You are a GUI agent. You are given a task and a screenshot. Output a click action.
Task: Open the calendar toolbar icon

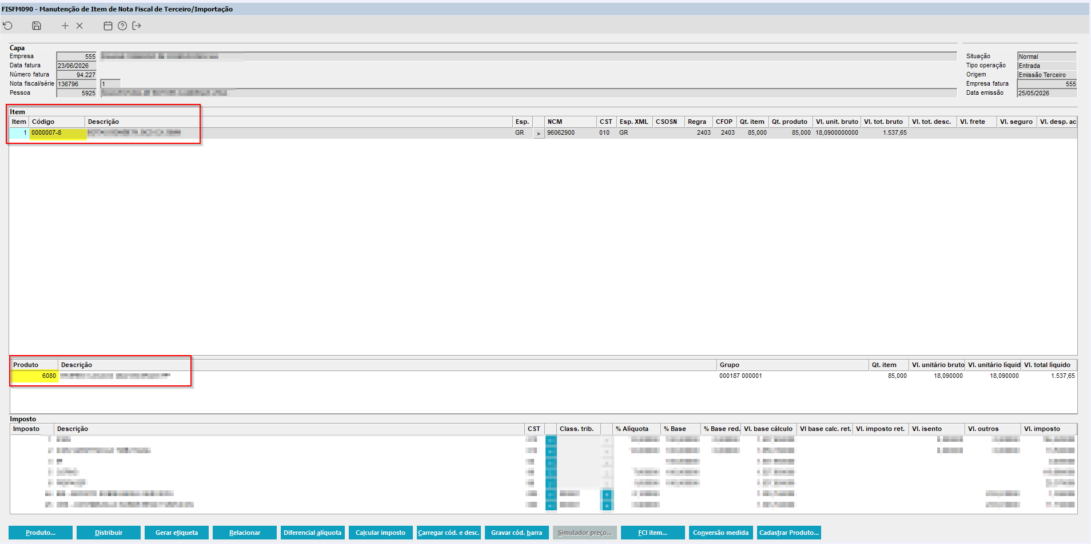click(x=107, y=26)
